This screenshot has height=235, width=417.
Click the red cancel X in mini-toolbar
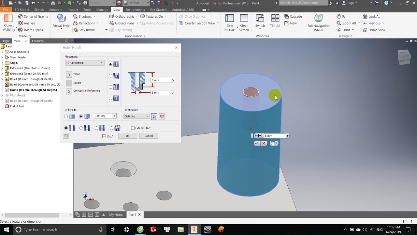pyautogui.click(x=264, y=143)
